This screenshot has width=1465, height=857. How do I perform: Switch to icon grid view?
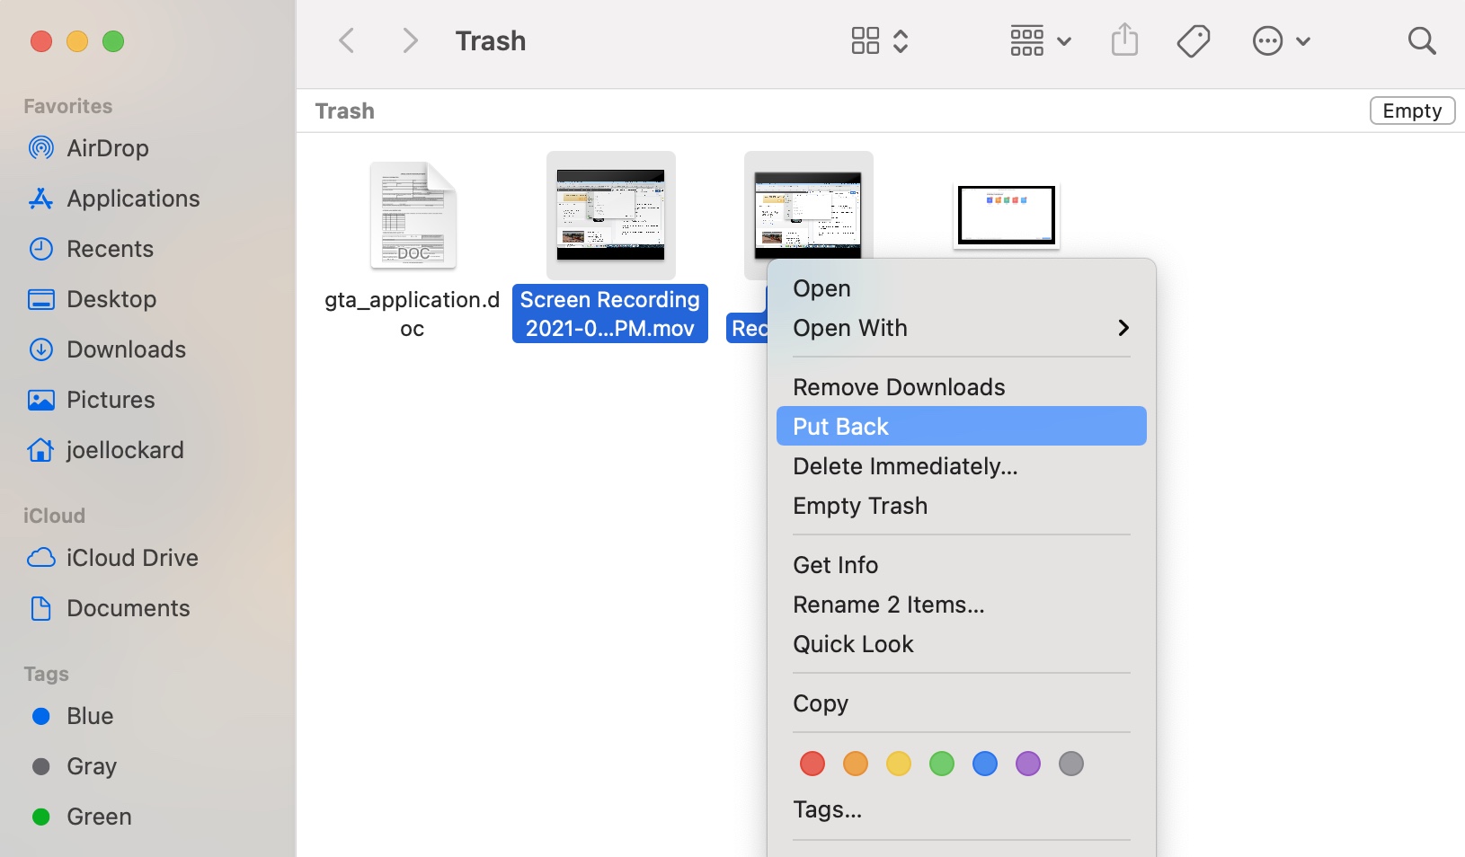pos(866,40)
